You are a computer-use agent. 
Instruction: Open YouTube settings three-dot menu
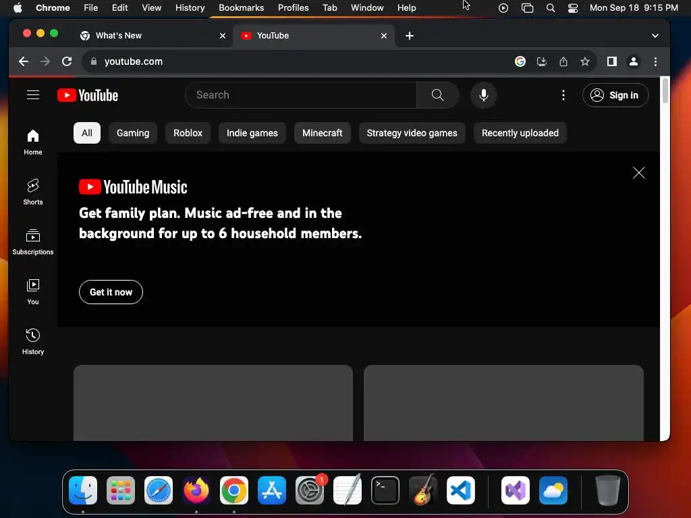pos(563,95)
